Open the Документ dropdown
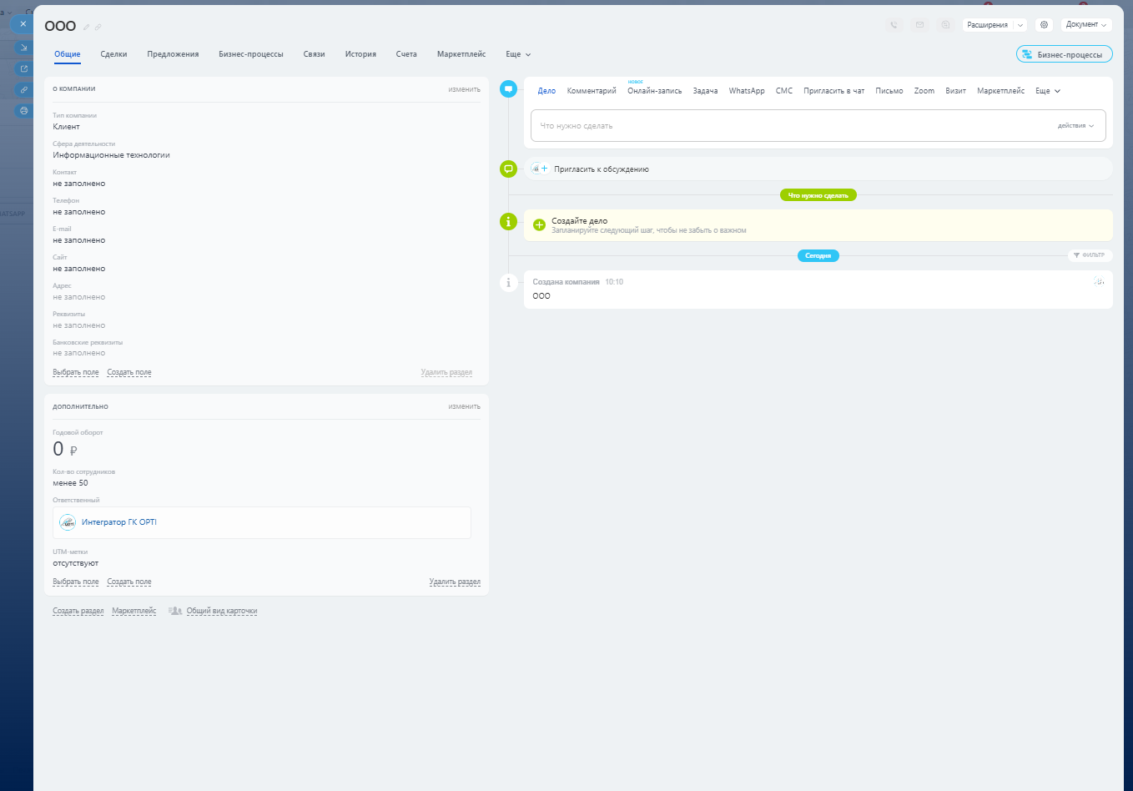Image resolution: width=1133 pixels, height=791 pixels. 1086,25
